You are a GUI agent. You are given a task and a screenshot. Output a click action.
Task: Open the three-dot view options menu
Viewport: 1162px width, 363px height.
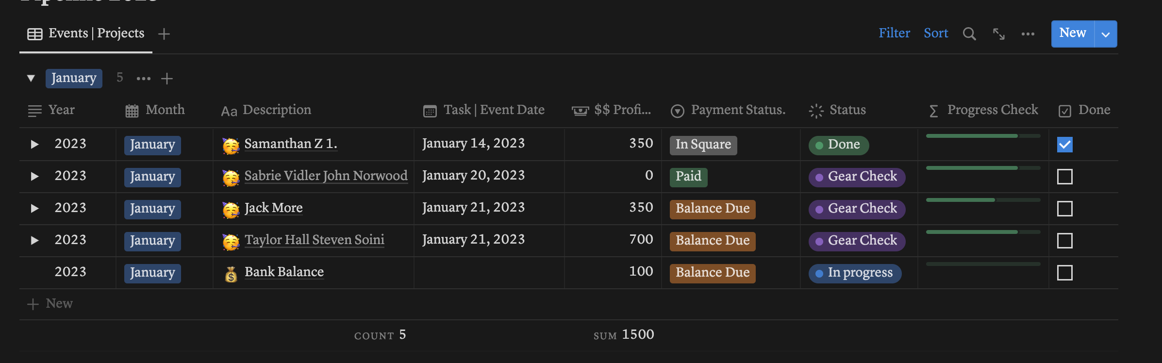(x=1028, y=33)
